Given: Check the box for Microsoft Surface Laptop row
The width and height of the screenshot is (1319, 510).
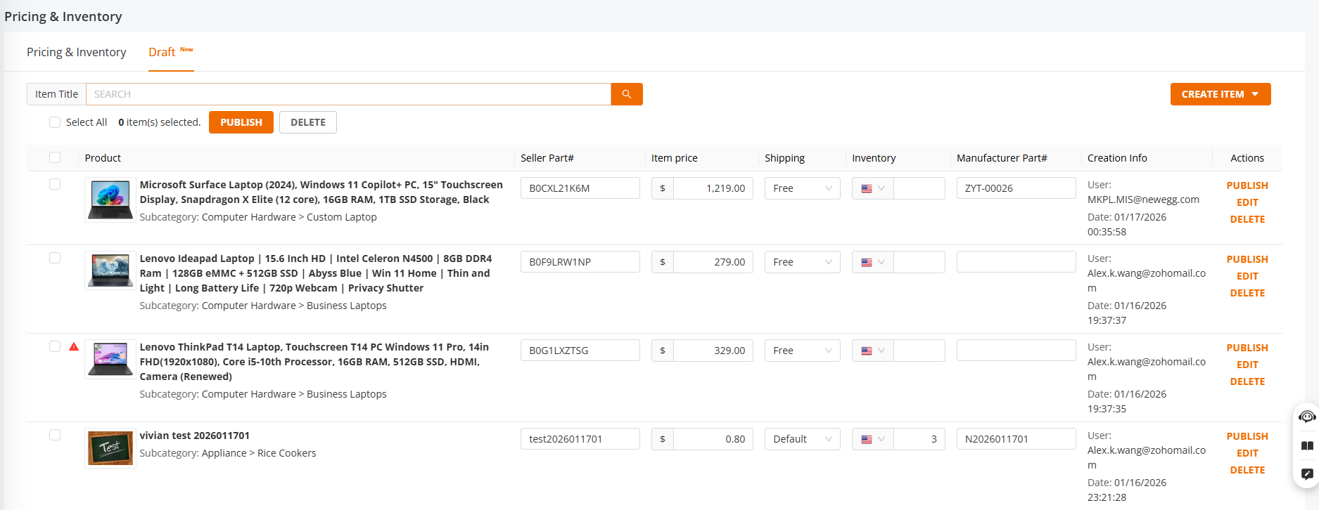Looking at the screenshot, I should tap(55, 184).
